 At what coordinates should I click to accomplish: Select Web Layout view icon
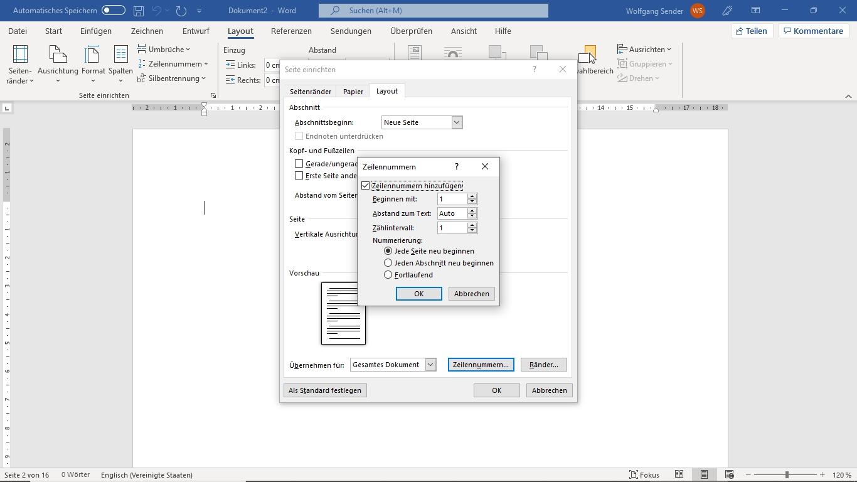[729, 475]
